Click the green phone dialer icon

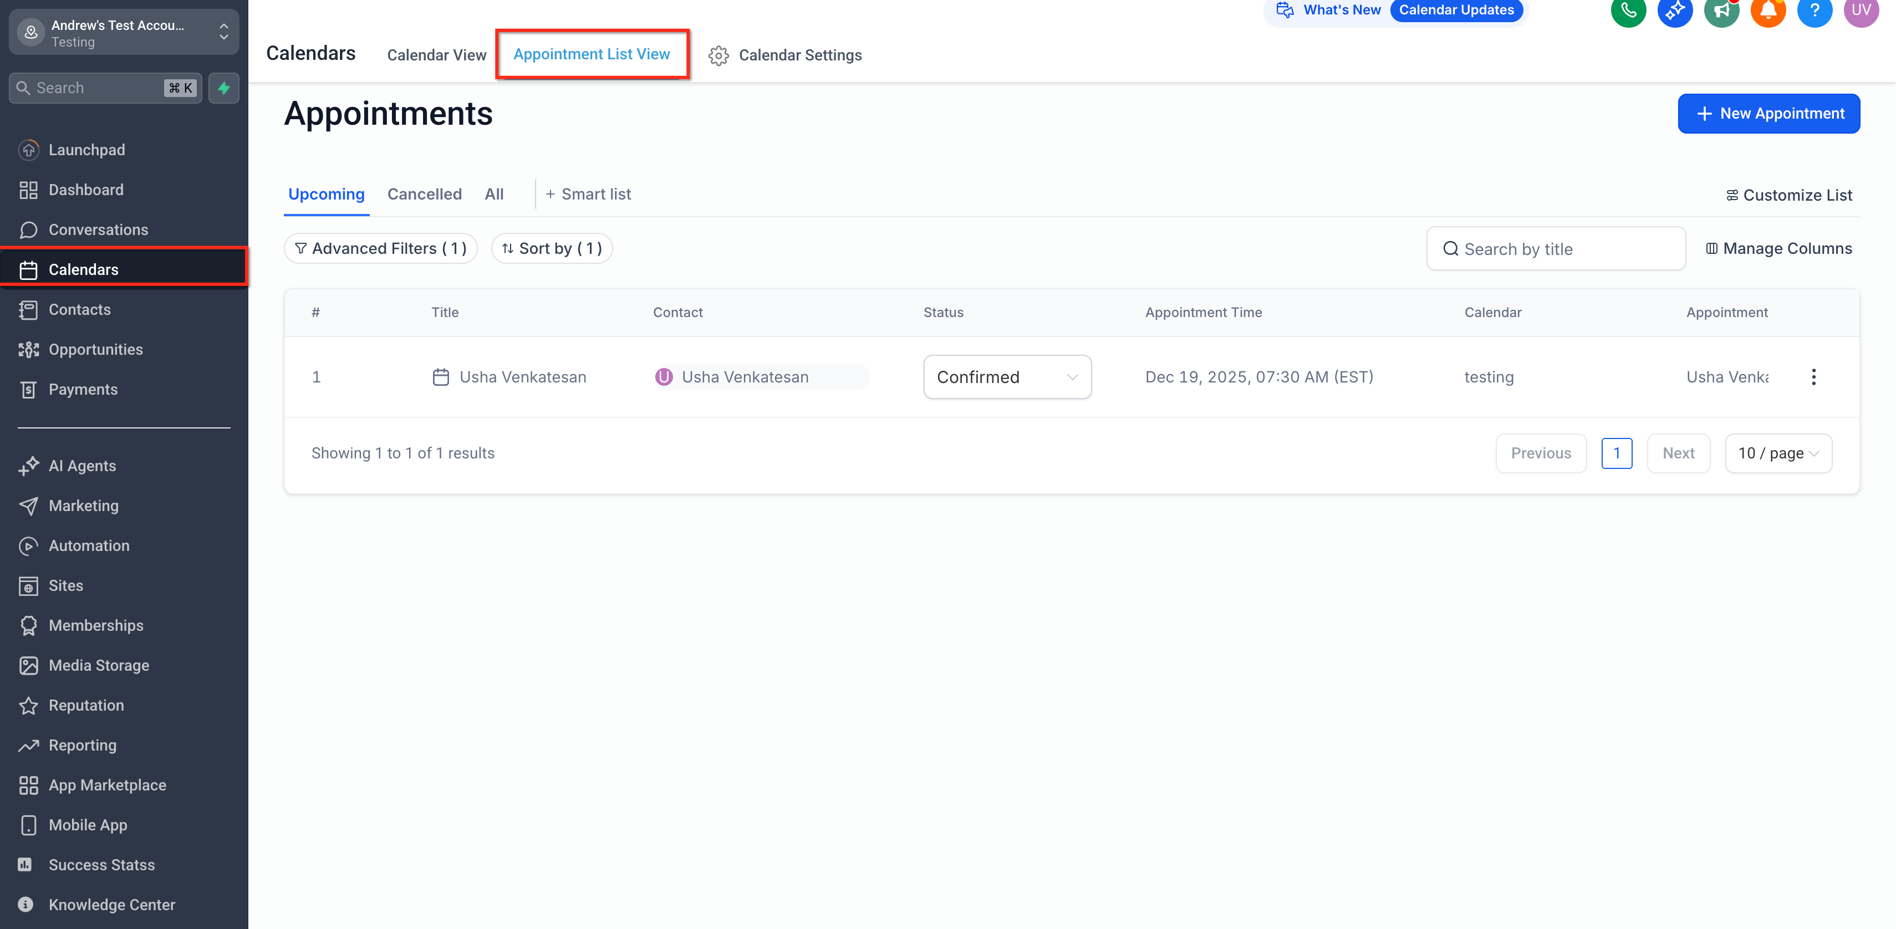[1628, 11]
